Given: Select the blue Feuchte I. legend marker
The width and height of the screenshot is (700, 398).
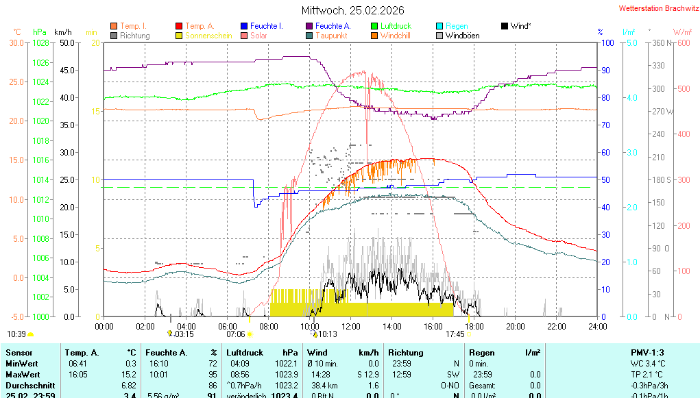Looking at the screenshot, I should coord(244,26).
